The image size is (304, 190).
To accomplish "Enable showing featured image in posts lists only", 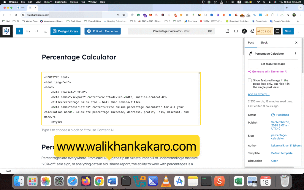I will coord(250,80).
